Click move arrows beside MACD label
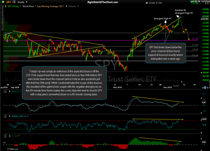The height and width of the screenshot is (151, 210). (x=10, y=92)
